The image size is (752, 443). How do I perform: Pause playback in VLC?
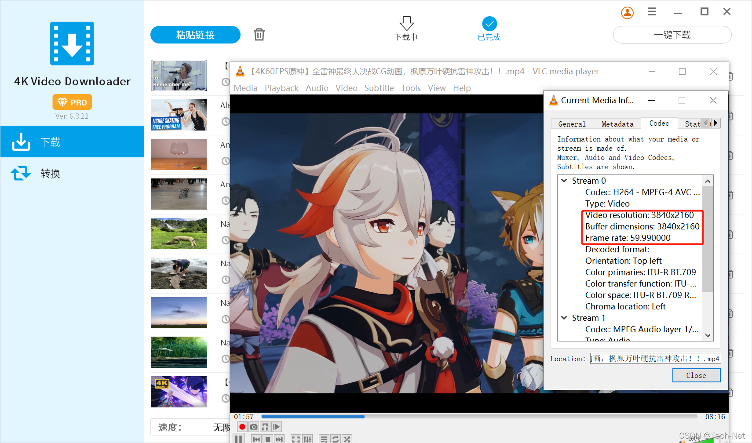[238, 439]
